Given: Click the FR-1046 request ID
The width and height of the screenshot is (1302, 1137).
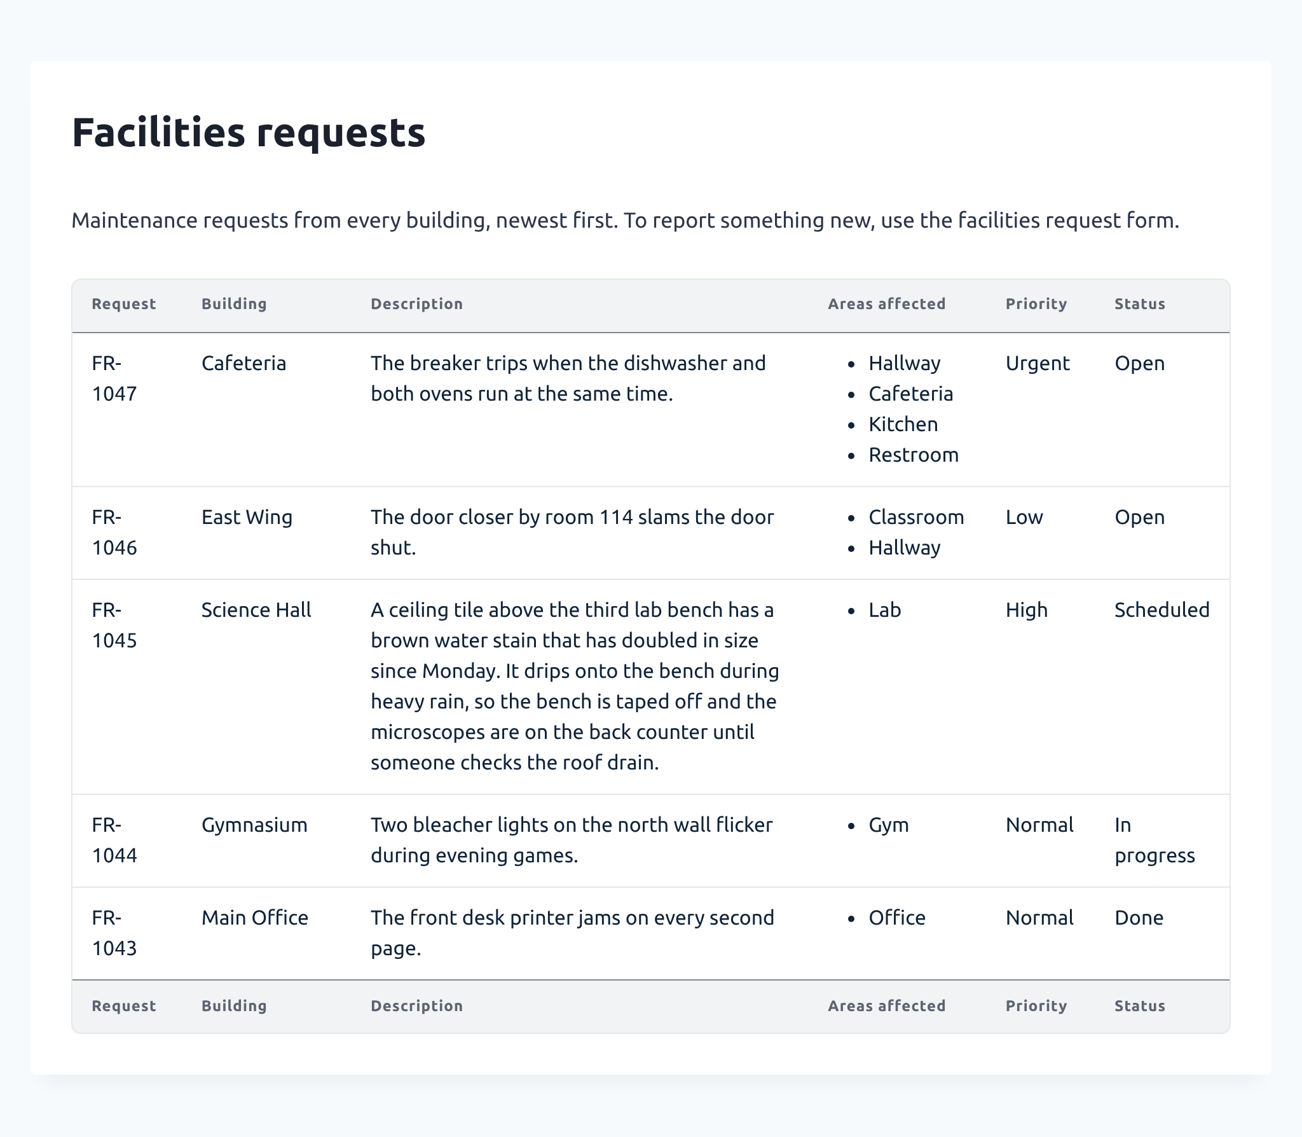Looking at the screenshot, I should tap(114, 532).
